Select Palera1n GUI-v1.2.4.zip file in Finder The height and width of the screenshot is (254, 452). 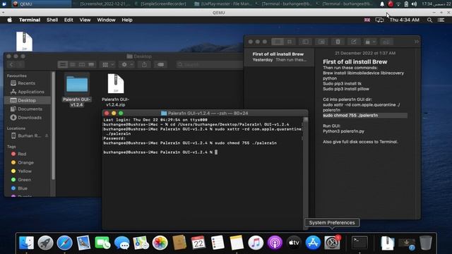pyautogui.click(x=116, y=90)
